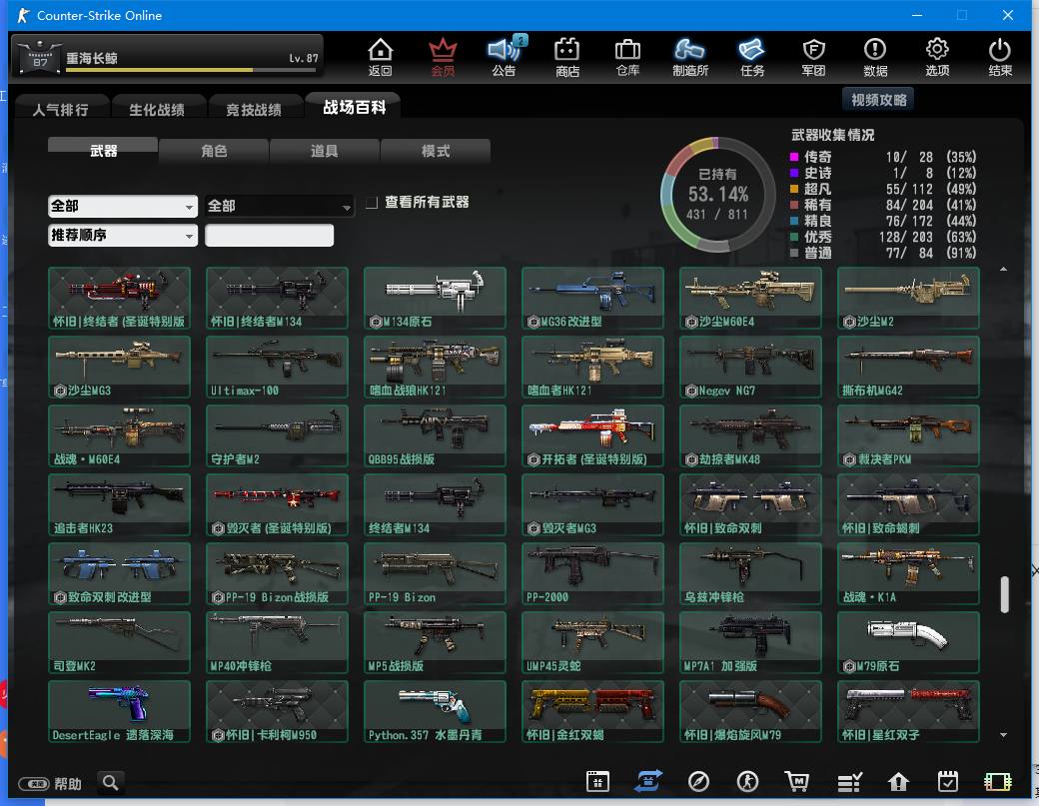Select the Ultimax-100 weapon card
This screenshot has width=1039, height=806.
point(277,367)
